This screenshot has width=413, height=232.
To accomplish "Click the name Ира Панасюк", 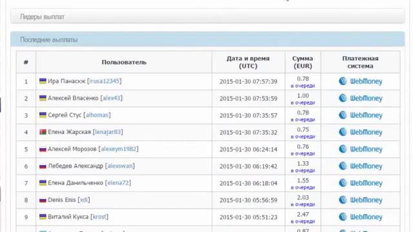I will coord(66,81).
